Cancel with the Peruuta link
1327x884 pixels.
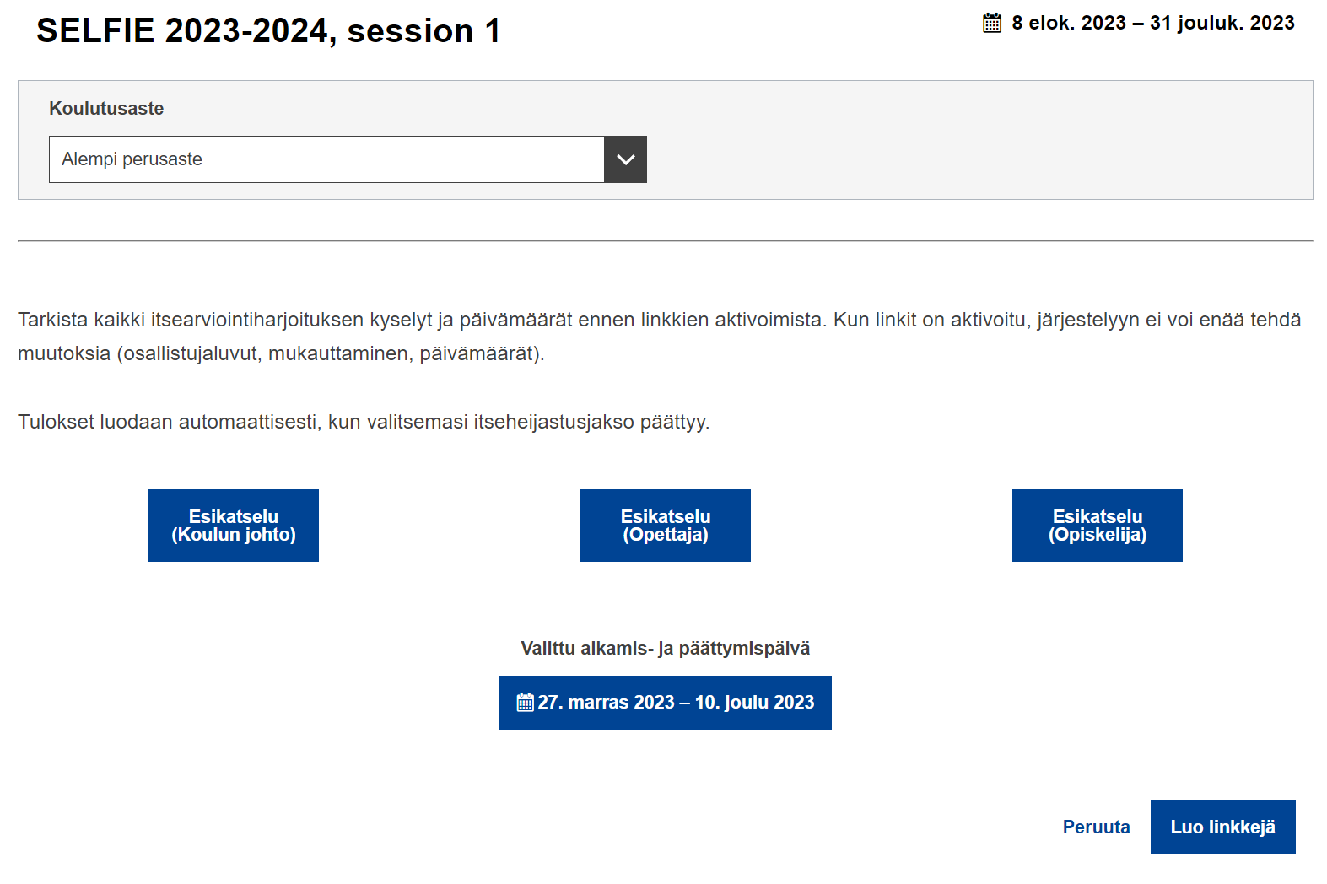coord(1096,827)
